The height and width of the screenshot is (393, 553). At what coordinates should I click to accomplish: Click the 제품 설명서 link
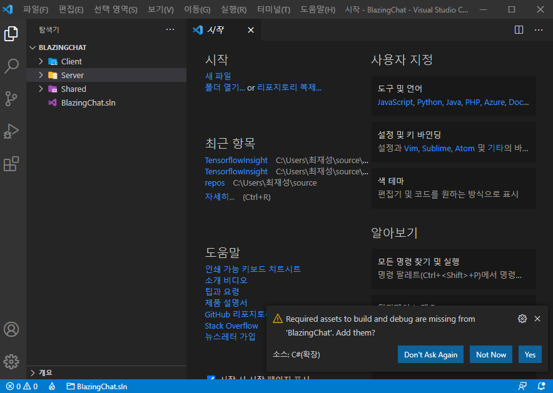(226, 303)
